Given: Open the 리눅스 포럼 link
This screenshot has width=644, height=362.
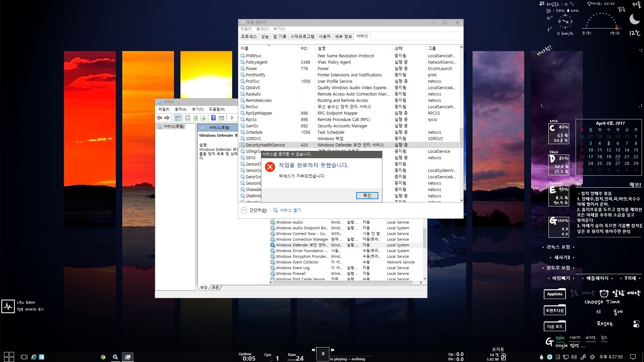Looking at the screenshot, I should pos(558,247).
